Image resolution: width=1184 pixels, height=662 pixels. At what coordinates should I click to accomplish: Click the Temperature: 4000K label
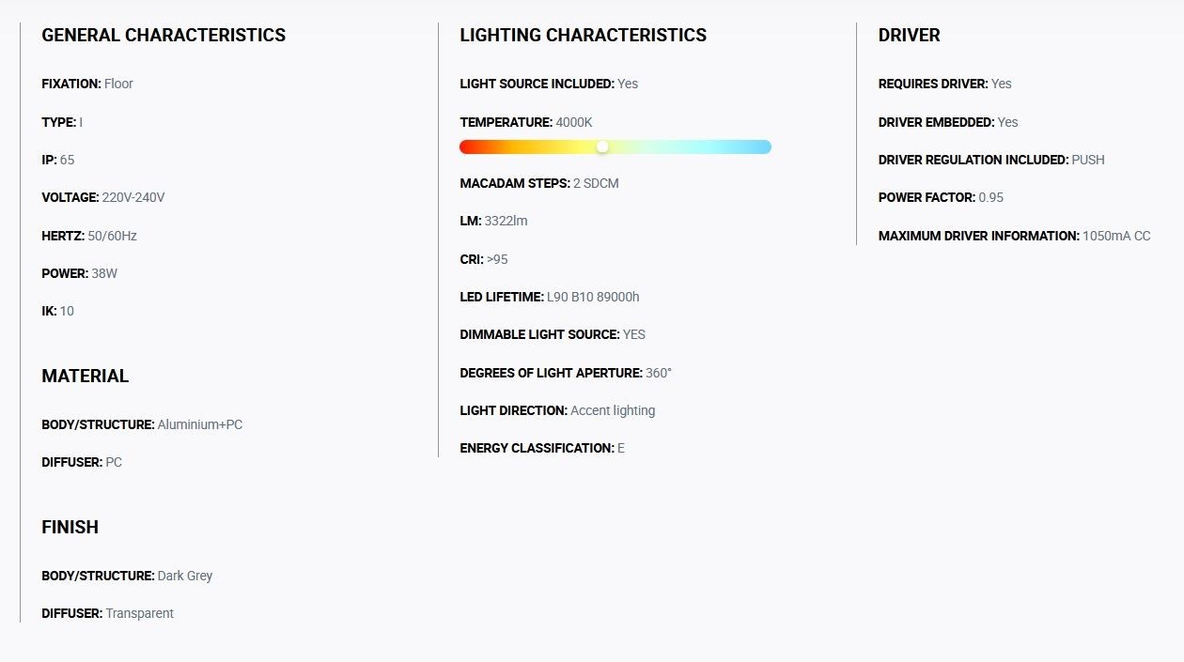click(x=526, y=122)
